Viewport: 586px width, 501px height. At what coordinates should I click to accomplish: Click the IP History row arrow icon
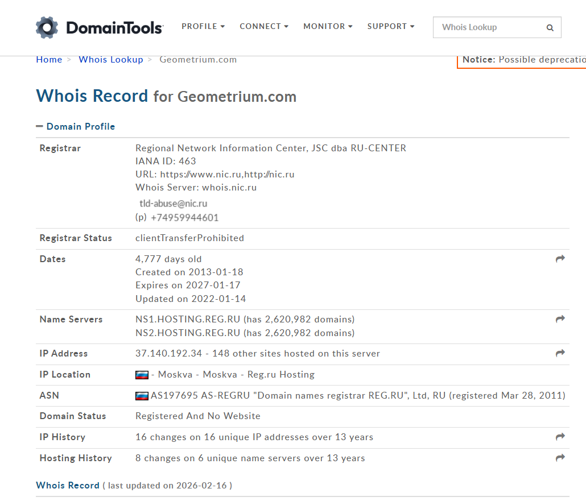pos(560,437)
